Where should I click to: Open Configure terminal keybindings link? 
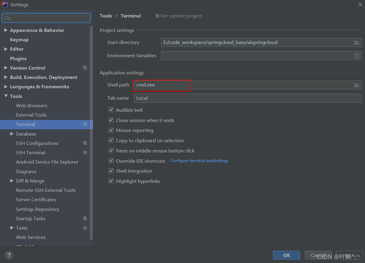pos(199,161)
